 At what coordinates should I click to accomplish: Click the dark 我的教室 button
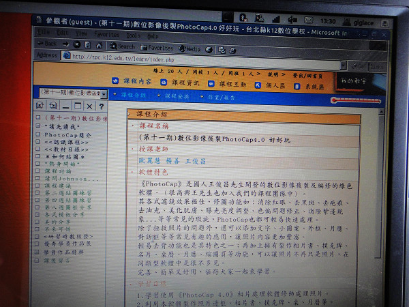(x=354, y=81)
